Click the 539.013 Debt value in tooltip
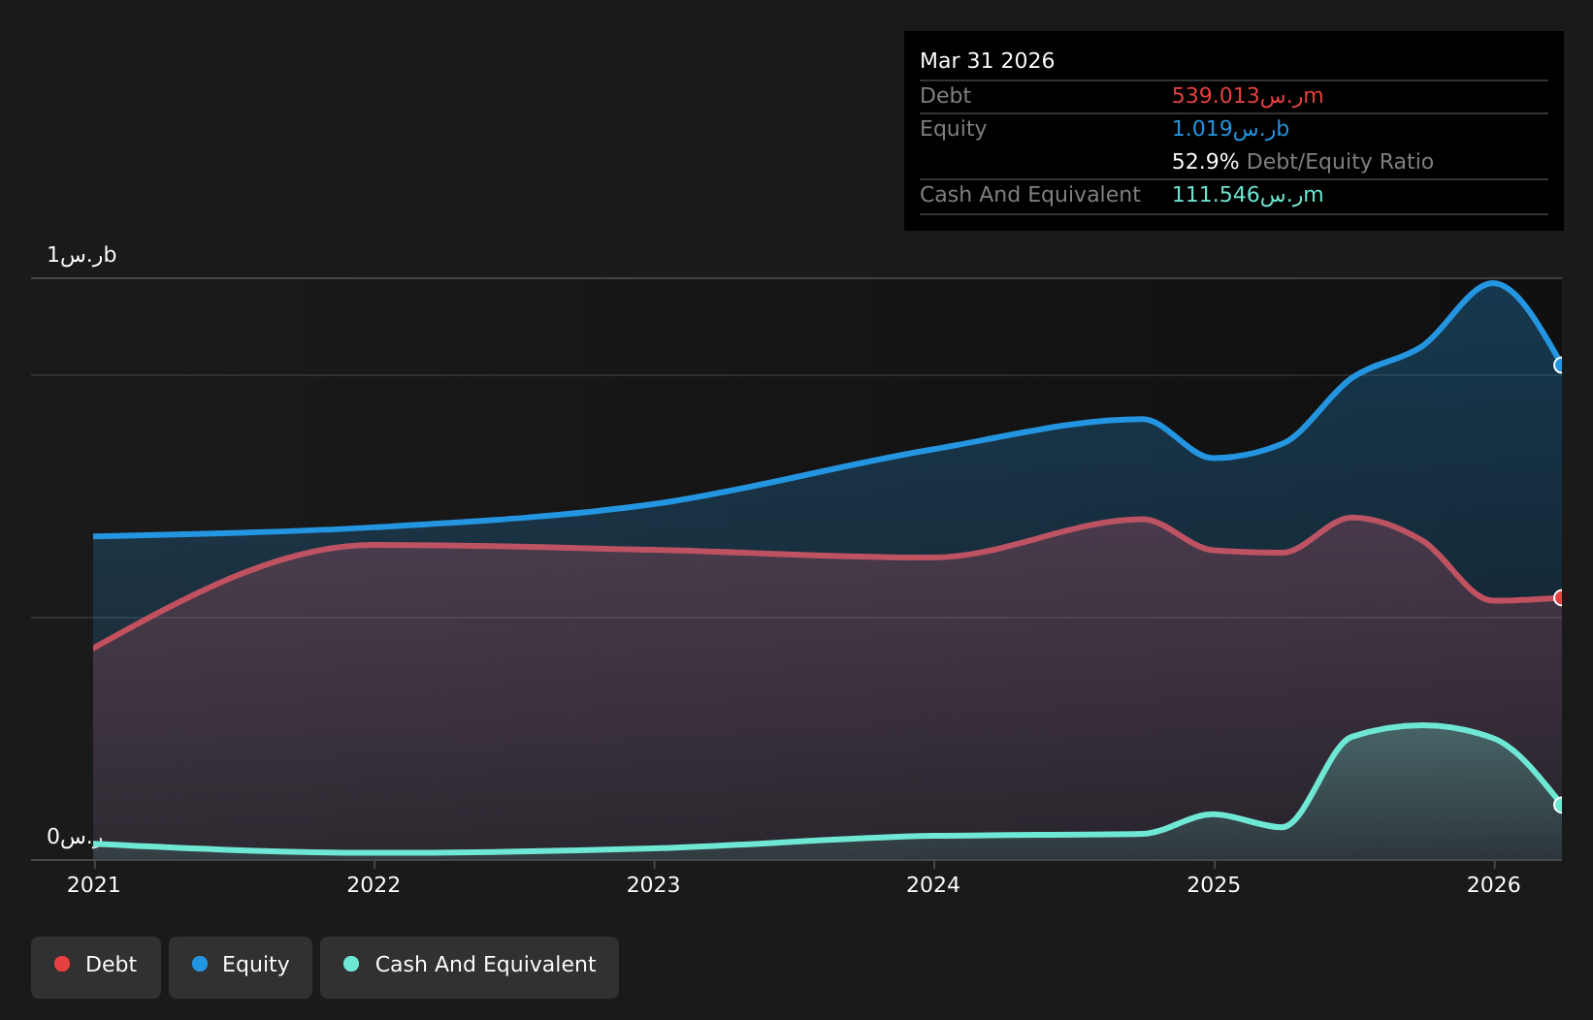The width and height of the screenshot is (1593, 1020). 1248,96
